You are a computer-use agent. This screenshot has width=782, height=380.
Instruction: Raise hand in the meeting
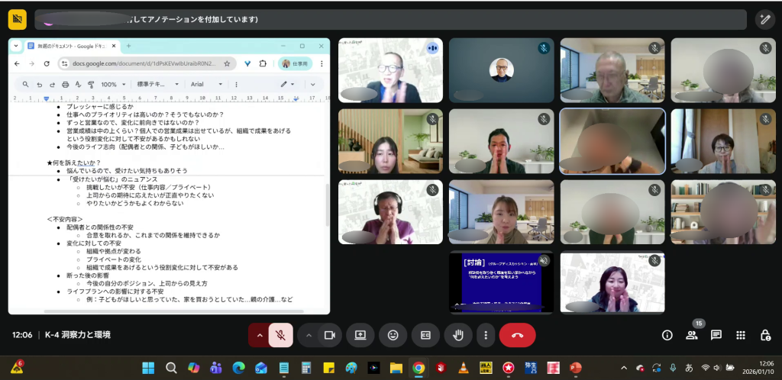point(458,335)
